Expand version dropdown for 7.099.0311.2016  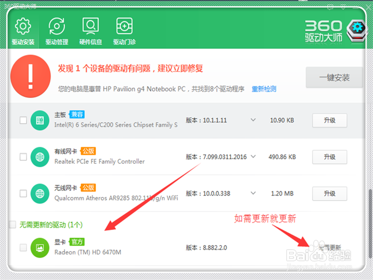tap(253, 156)
